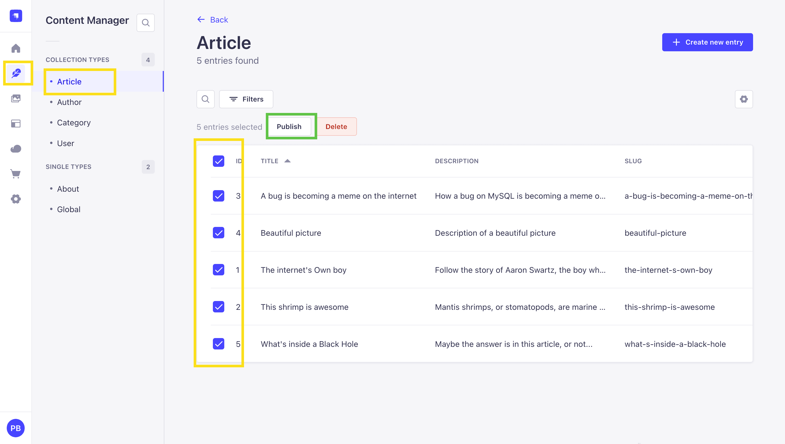Open the Home dashboard icon

[x=16, y=48]
